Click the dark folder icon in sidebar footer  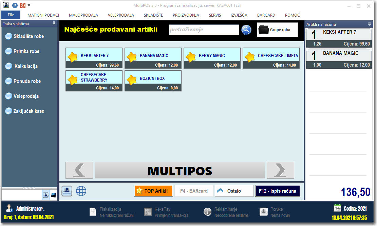pos(53,195)
